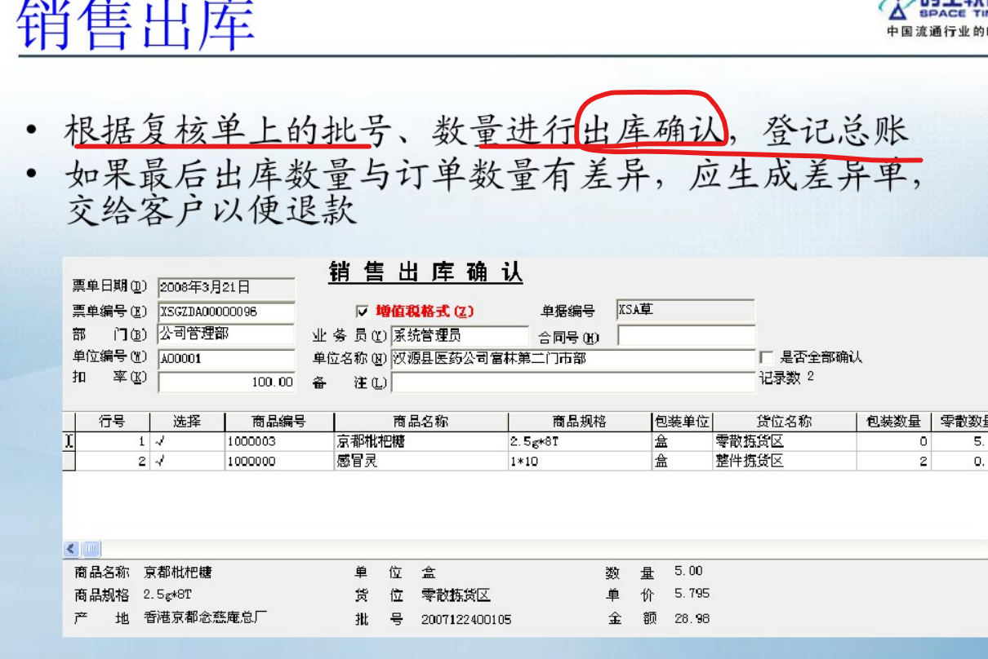Select the 2.5g*8T specification table cell

(x=580, y=441)
